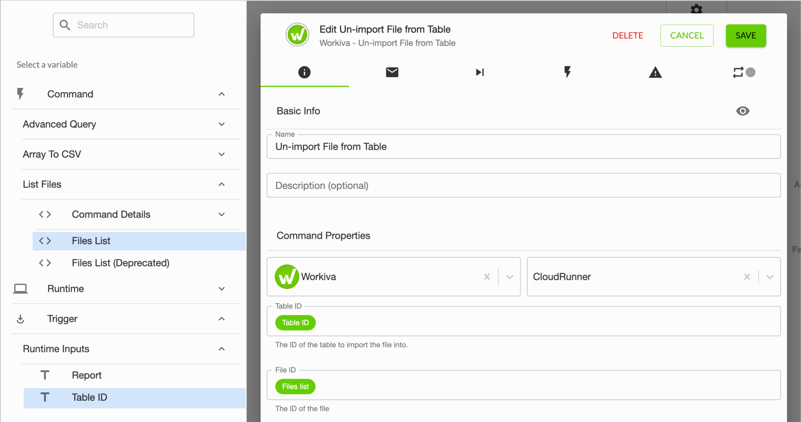Click the Workiva logo in connector dropdown
801x422 pixels.
click(287, 277)
